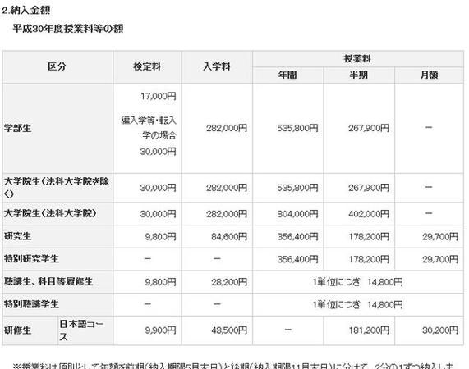
Task: Click the "181,200円" half-term tuition value
Action: point(369,330)
